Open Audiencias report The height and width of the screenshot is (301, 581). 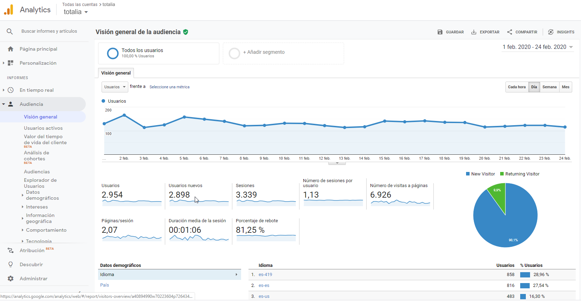[x=37, y=172]
